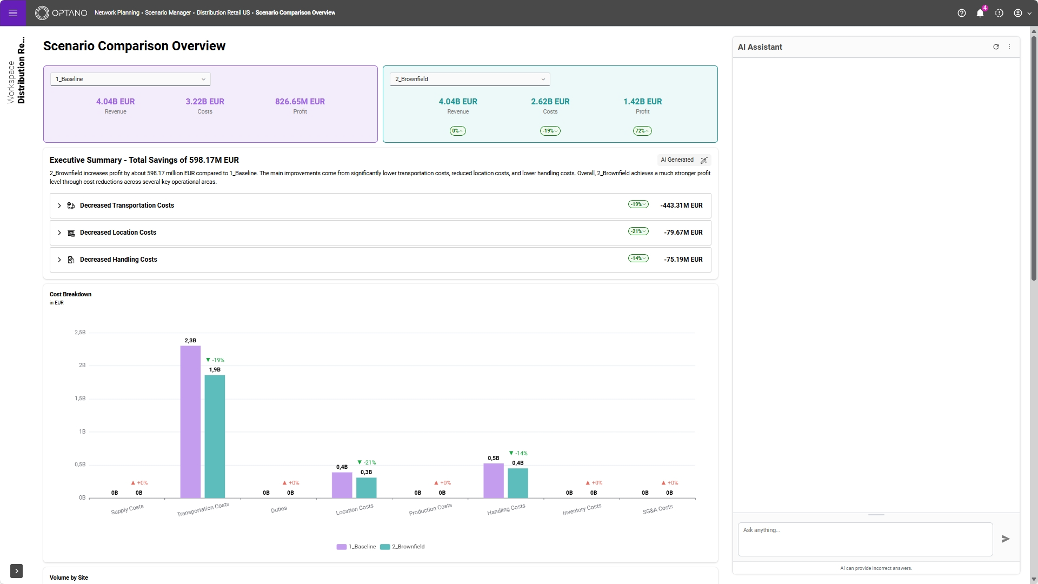
Task: Open AI Assistant more options menu
Action: point(1009,47)
